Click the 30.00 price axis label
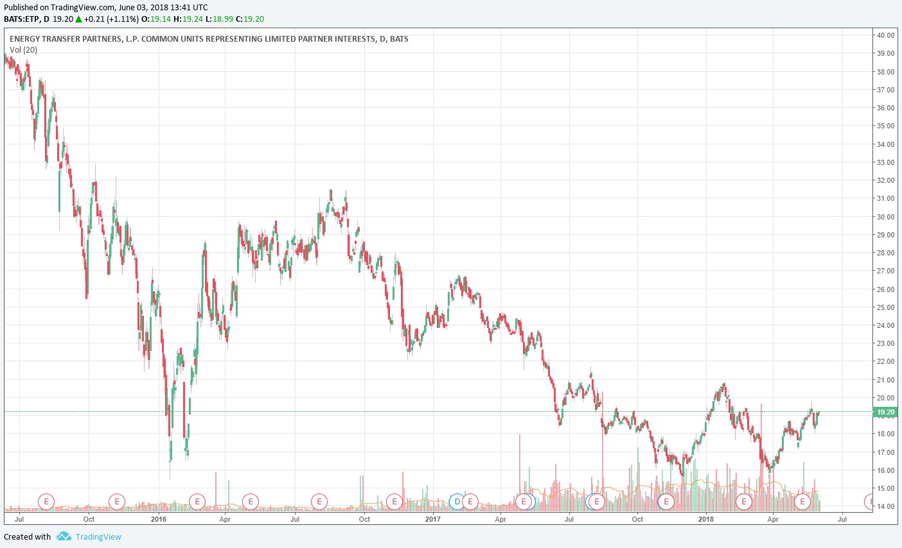This screenshot has width=902, height=548. click(x=886, y=217)
